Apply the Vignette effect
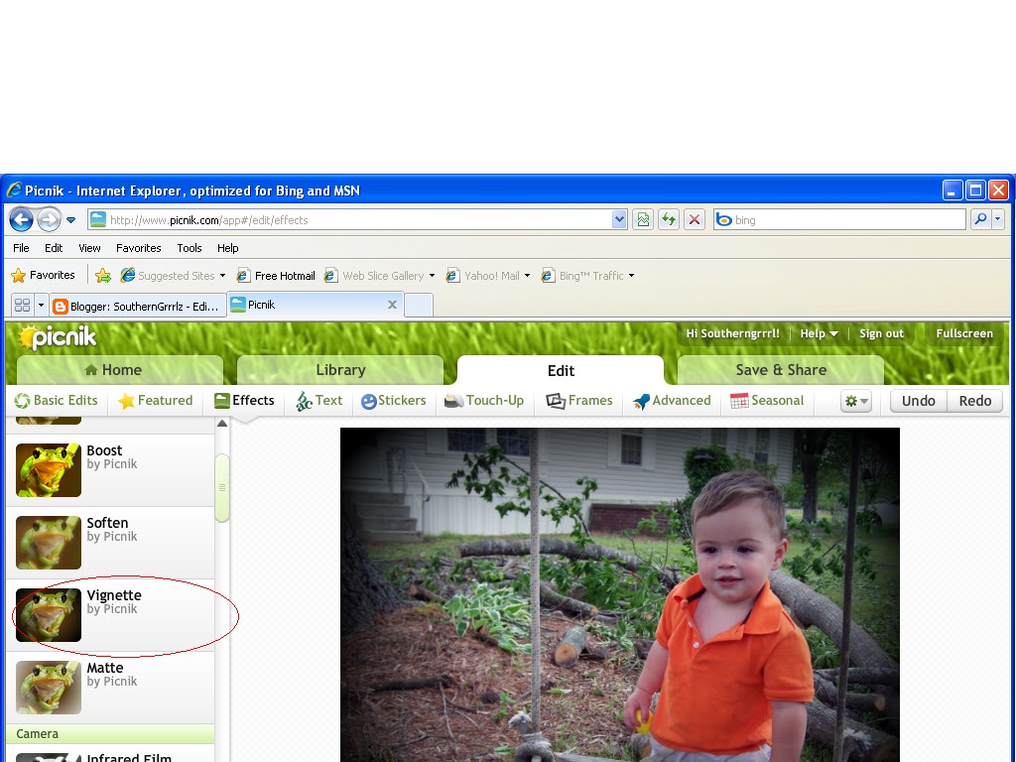Image resolution: width=1016 pixels, height=762 pixels. [111, 615]
